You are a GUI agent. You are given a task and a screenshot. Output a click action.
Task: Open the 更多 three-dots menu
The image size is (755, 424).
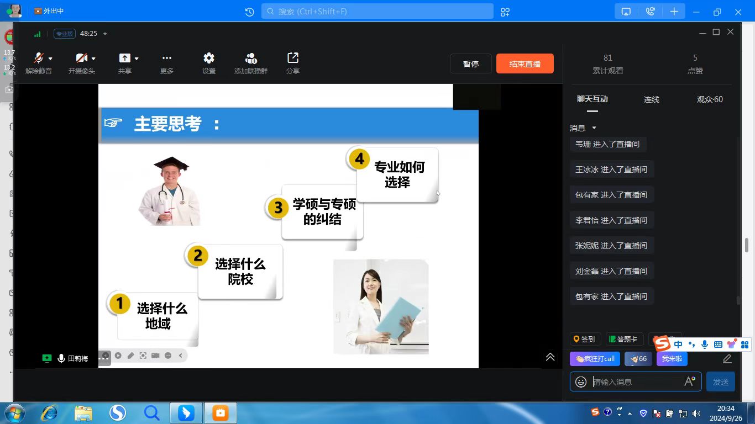(x=166, y=59)
